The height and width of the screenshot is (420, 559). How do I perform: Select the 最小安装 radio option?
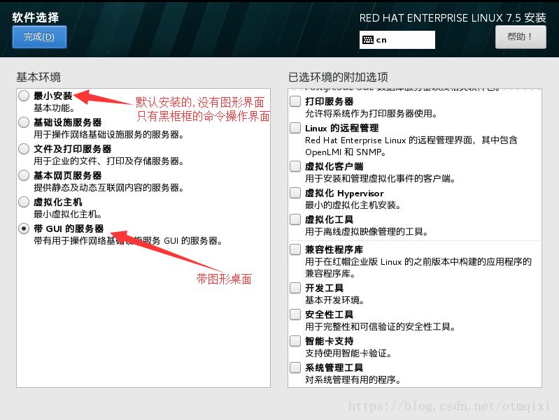(x=24, y=96)
